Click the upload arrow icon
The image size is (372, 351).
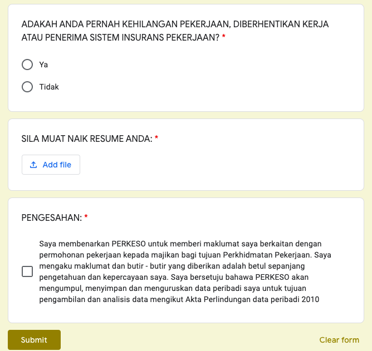(x=33, y=165)
